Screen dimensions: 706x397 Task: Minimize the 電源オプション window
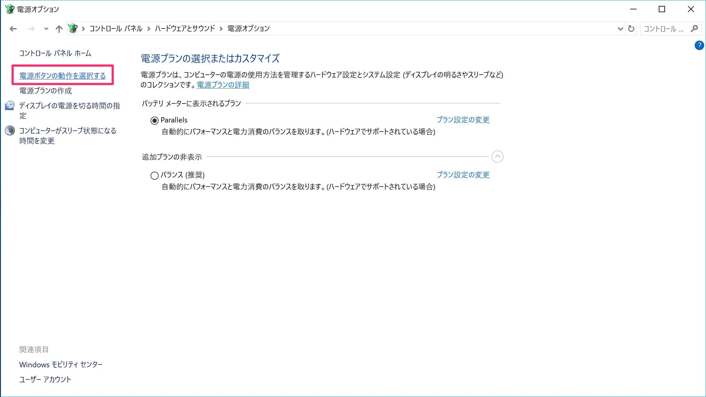point(633,9)
